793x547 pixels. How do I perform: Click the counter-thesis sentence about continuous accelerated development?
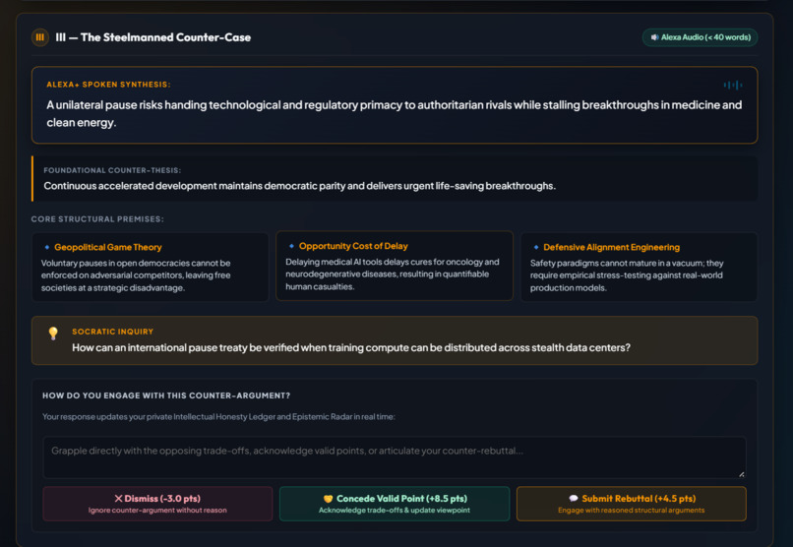(299, 186)
